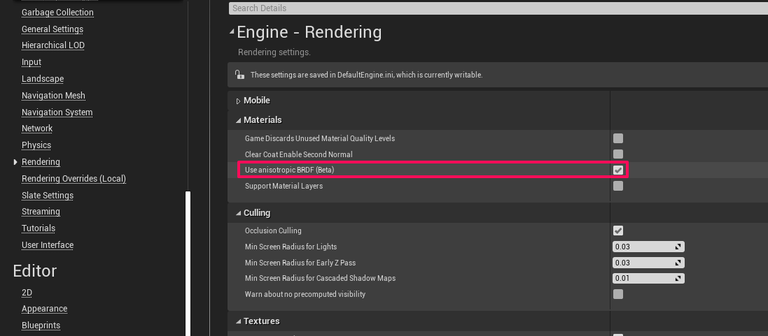
Task: Open Navigation System settings
Action: click(57, 112)
